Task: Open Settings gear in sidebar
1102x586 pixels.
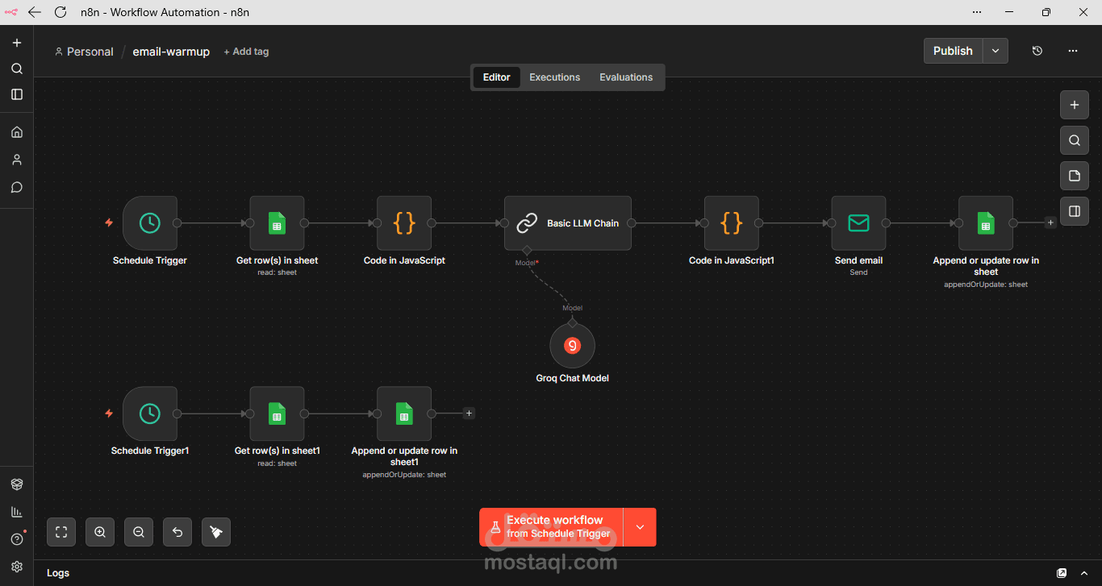Action: (17, 567)
